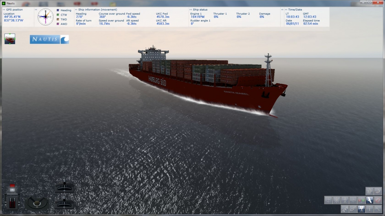This screenshot has height=216, width=385.
Task: Click the UKC Fwd value 4578.3m
Action: [x=163, y=17]
